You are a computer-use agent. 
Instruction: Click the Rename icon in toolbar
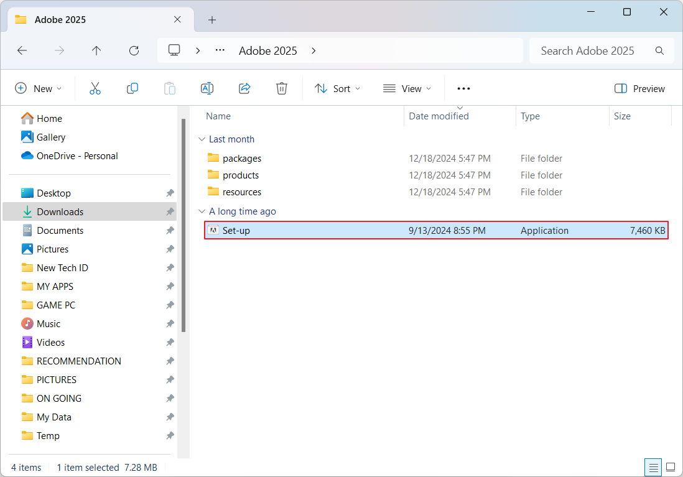click(207, 88)
